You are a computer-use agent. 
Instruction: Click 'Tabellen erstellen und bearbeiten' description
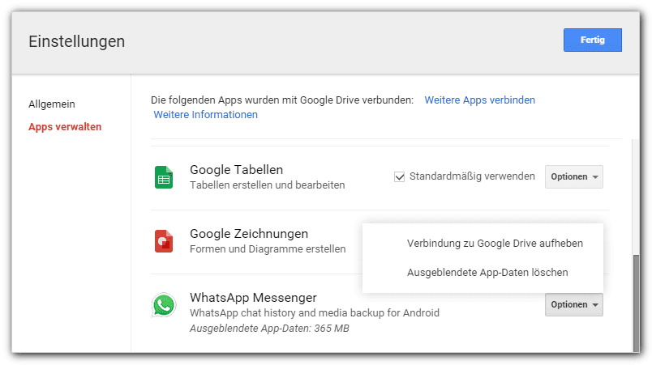[268, 185]
